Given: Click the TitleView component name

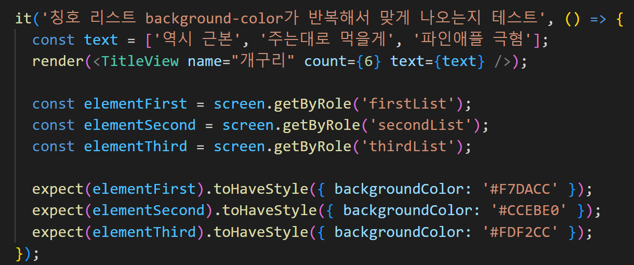Looking at the screenshot, I should [x=140, y=61].
